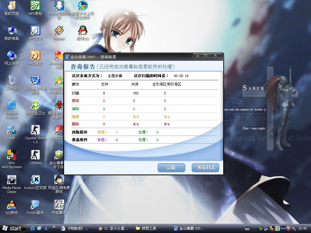311x233 pixels.
Task: Click 全面杀毒 scan mode text
Action: tap(115, 76)
